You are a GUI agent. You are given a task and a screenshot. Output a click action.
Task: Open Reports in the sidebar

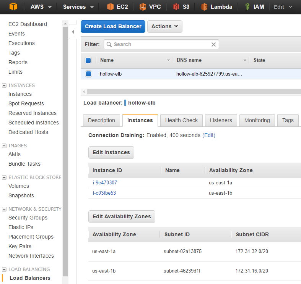pos(18,63)
